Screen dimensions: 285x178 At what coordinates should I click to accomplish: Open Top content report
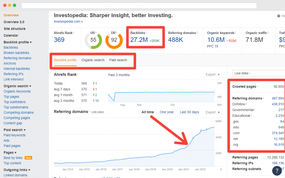click(12, 163)
